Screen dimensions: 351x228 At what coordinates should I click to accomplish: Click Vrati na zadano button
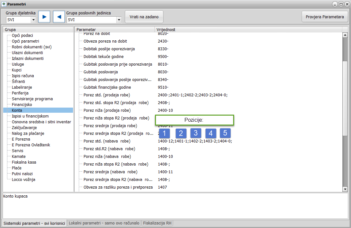144,17
